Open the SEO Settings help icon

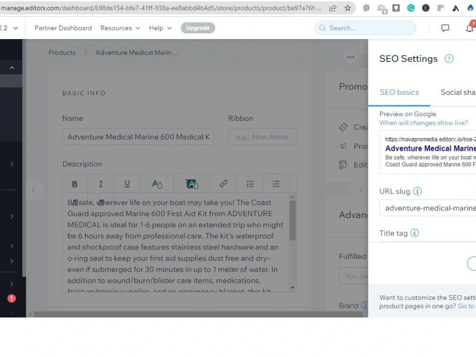pos(449,59)
